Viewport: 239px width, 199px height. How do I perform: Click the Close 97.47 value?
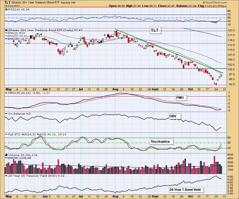click(x=167, y=6)
